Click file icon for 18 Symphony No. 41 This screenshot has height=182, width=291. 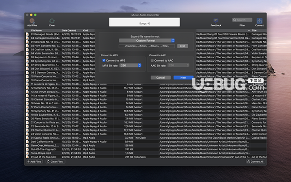27,111
